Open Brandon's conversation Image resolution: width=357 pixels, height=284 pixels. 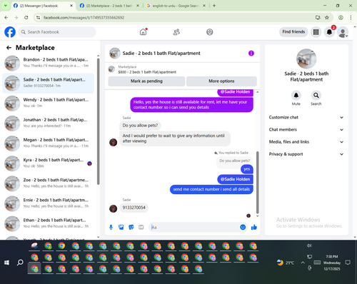tap(48, 63)
